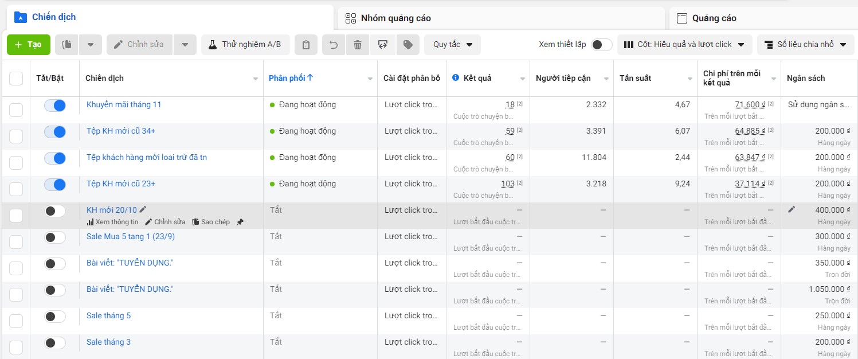Select the duplicate (copy) icon in toolbar
This screenshot has height=359, width=858.
tap(66, 44)
